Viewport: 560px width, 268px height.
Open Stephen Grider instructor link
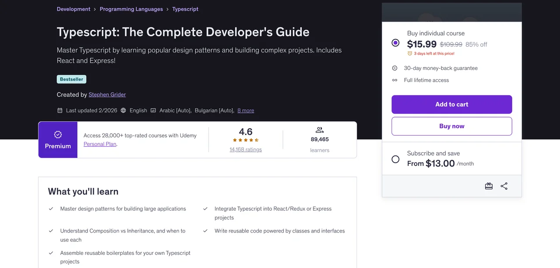pos(107,94)
